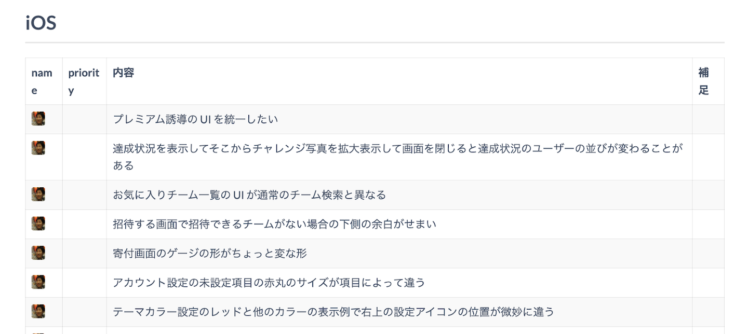
Task: Click the 招待する画面で招待できるチーム text
Action: [274, 224]
